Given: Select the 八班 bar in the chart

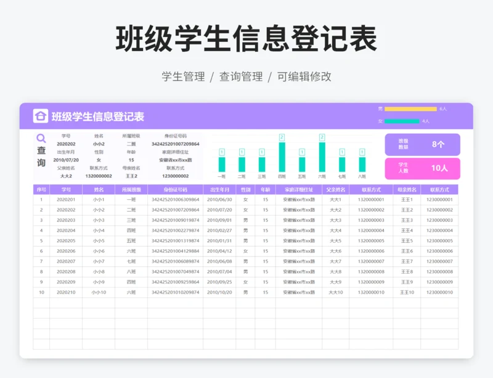Looking at the screenshot, I should 362,164.
